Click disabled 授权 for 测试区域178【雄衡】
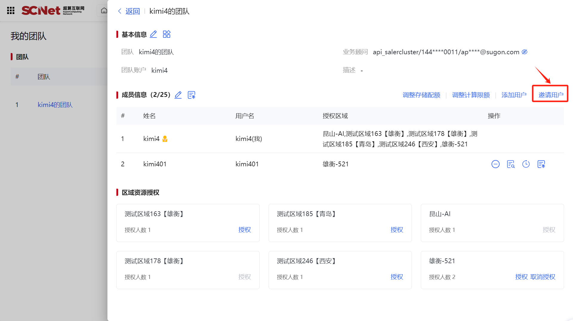 tap(244, 277)
